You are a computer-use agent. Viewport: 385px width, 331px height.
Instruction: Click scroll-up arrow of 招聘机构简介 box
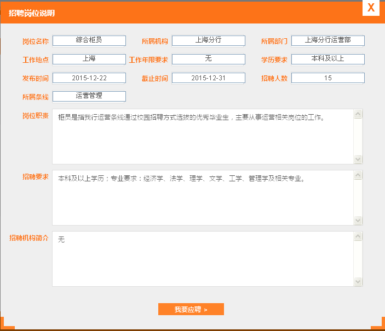358,237
